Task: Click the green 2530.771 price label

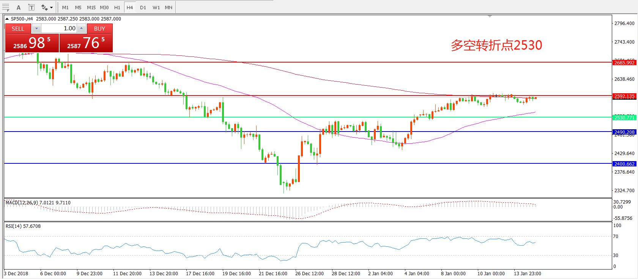Action: click(x=624, y=118)
